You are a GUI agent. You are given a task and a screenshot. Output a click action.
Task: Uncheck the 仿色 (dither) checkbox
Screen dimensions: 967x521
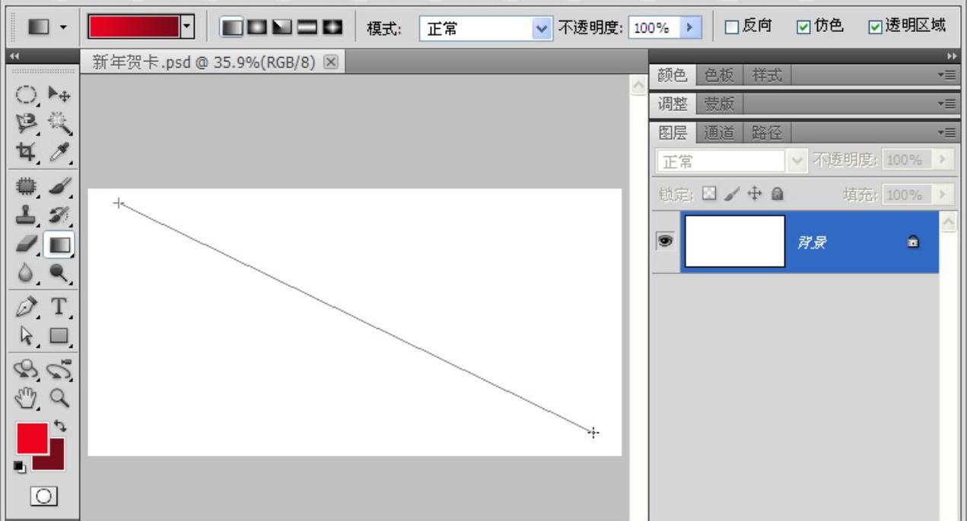pos(803,27)
